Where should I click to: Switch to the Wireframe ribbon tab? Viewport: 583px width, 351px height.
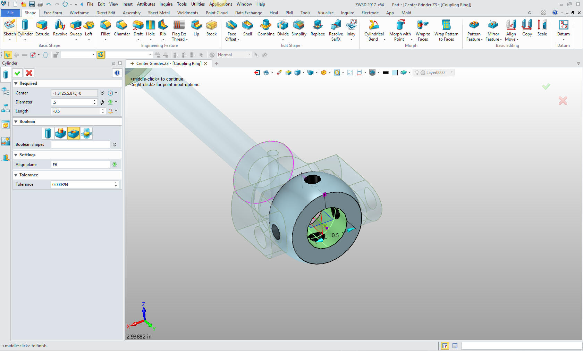[79, 13]
